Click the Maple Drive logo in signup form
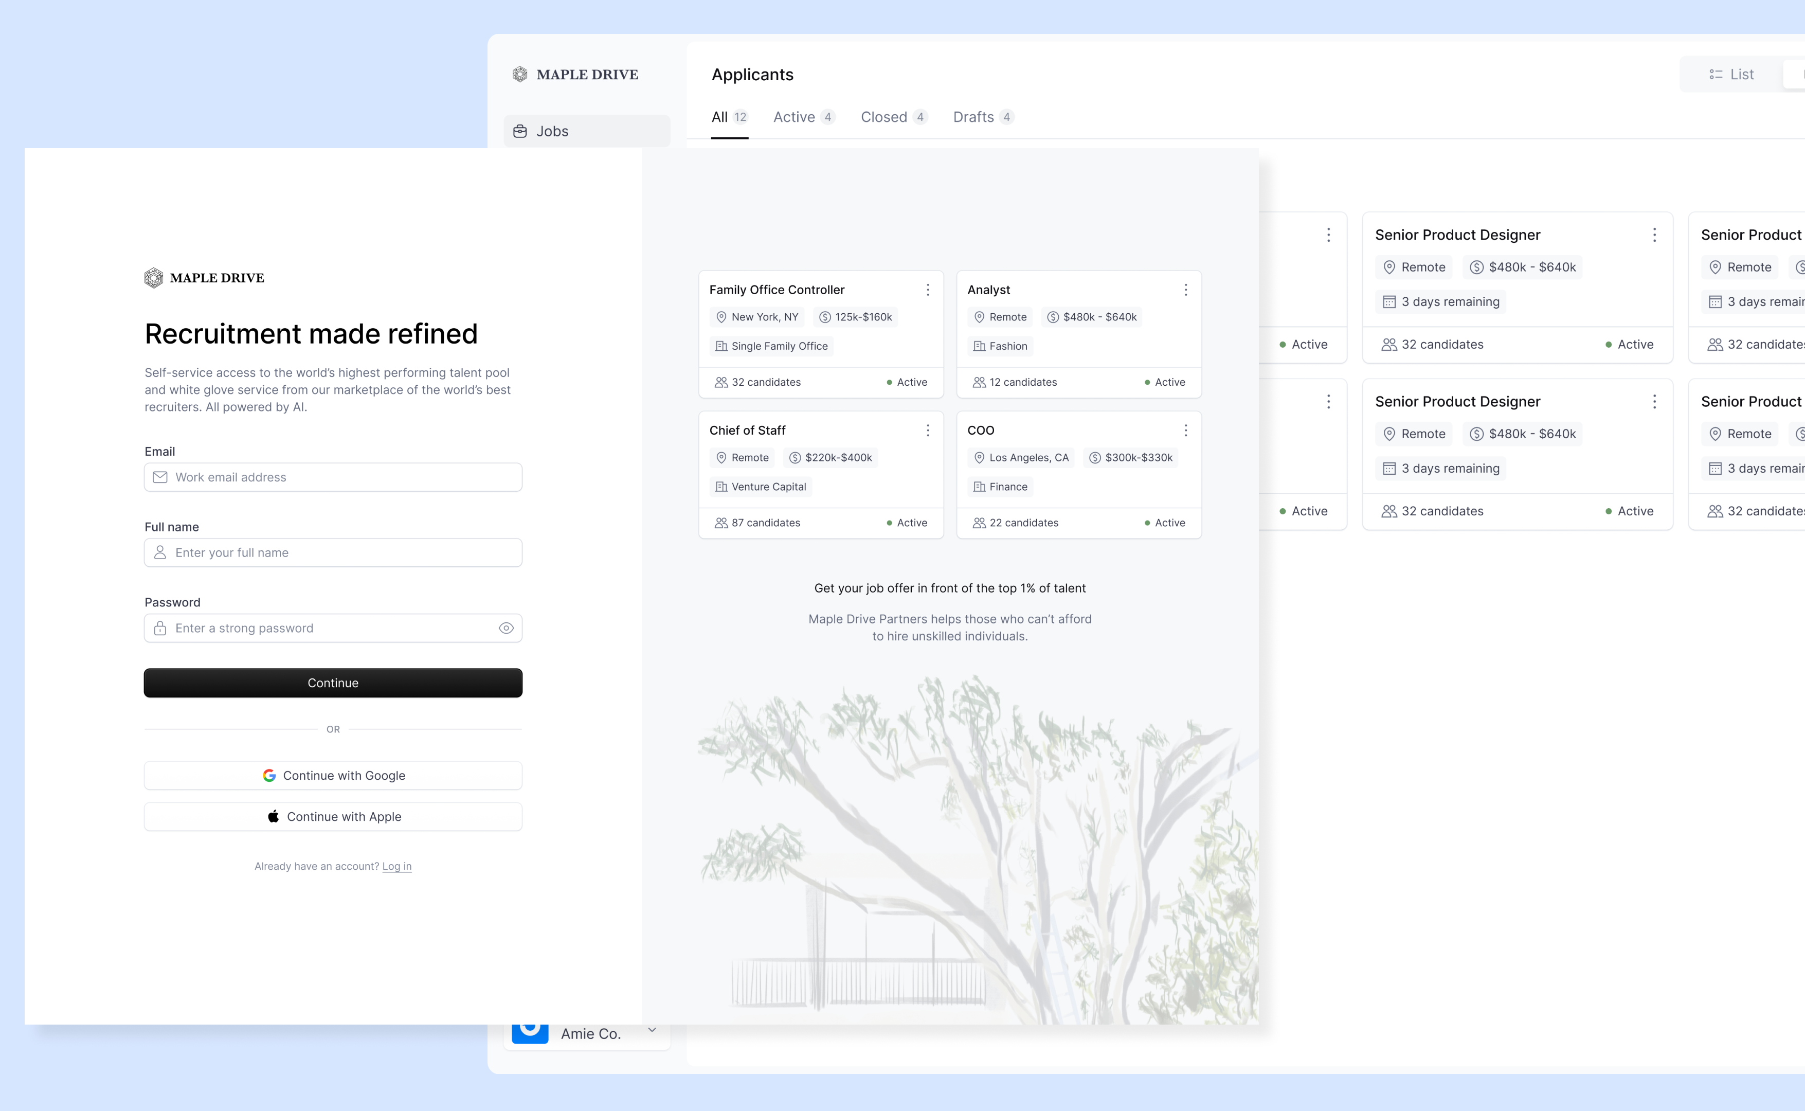Viewport: 1805px width, 1111px height. coord(154,278)
